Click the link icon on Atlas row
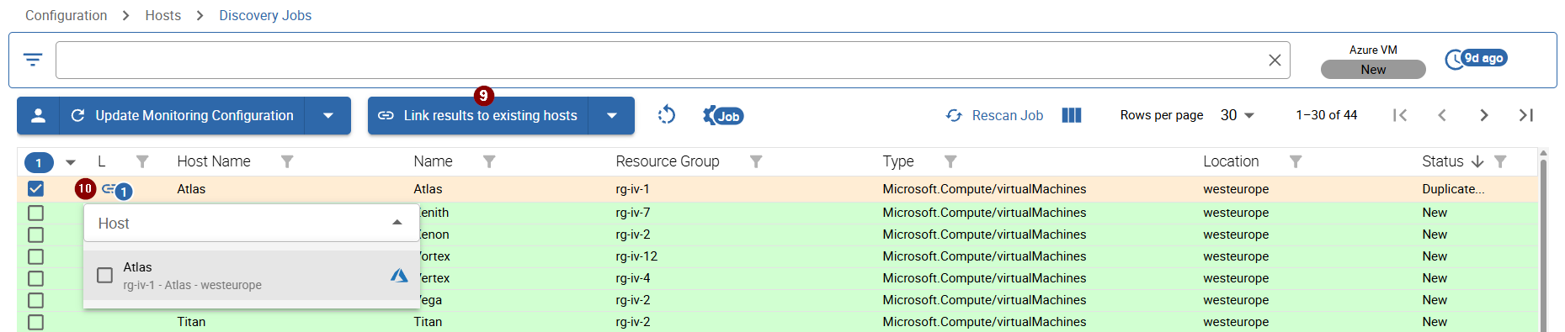The width and height of the screenshot is (1565, 332). pos(109,189)
